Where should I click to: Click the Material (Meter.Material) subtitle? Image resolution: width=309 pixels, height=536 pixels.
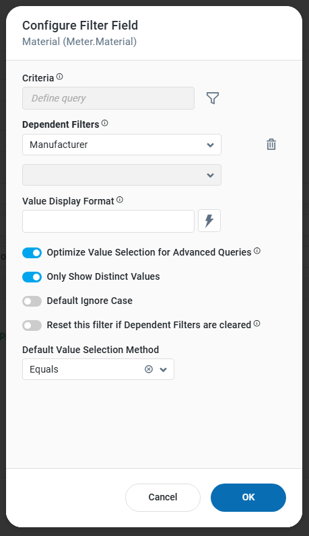tap(79, 42)
